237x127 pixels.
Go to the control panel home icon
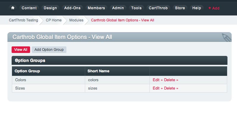(13, 8)
